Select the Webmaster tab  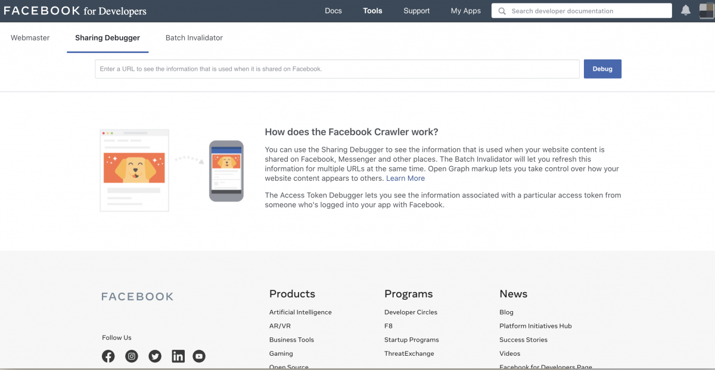coord(30,37)
